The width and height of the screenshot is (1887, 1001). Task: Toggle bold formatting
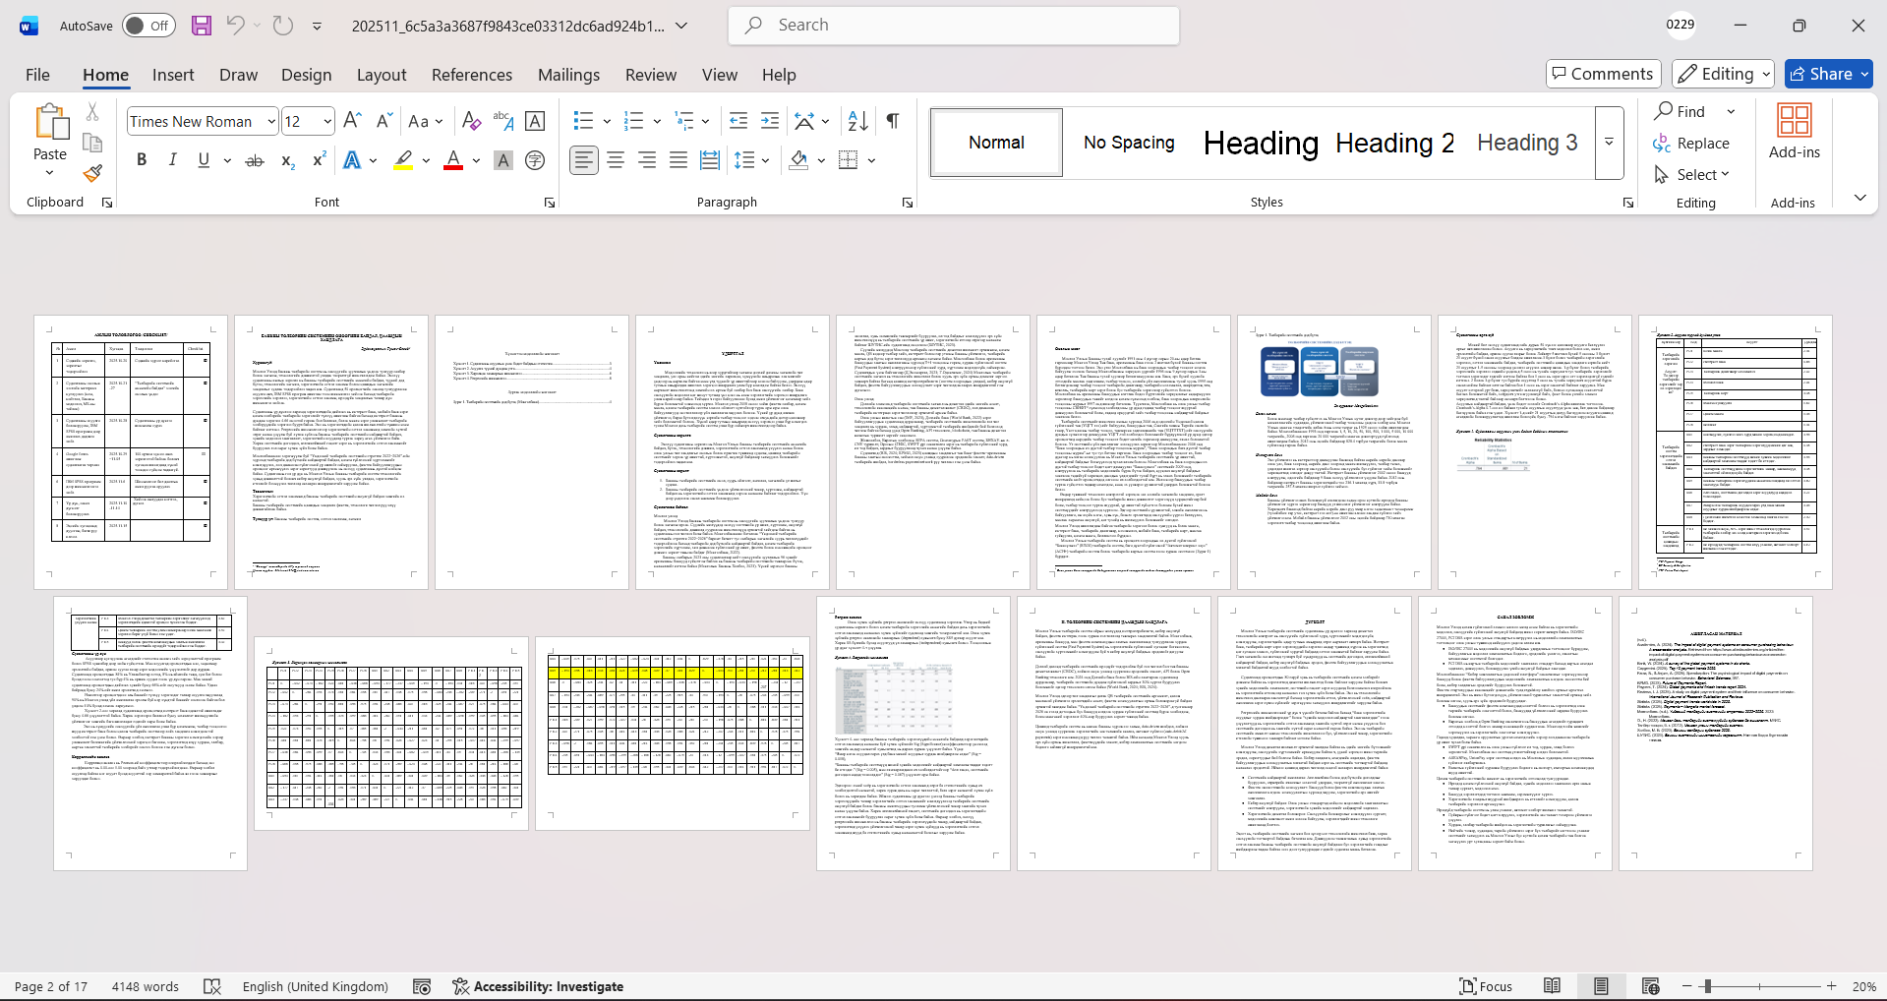[142, 160]
